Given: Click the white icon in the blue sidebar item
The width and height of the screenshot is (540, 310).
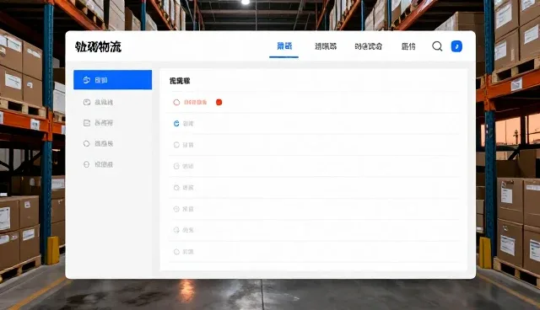Looking at the screenshot, I should pyautogui.click(x=87, y=80).
